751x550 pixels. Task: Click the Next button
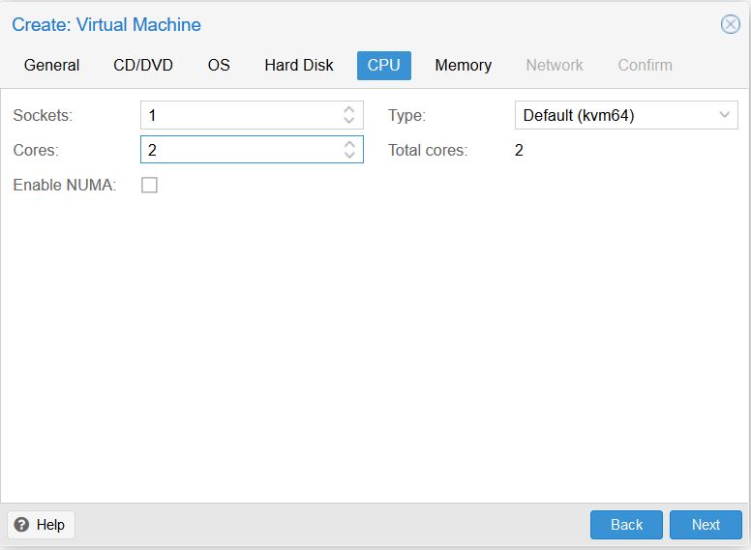[706, 525]
